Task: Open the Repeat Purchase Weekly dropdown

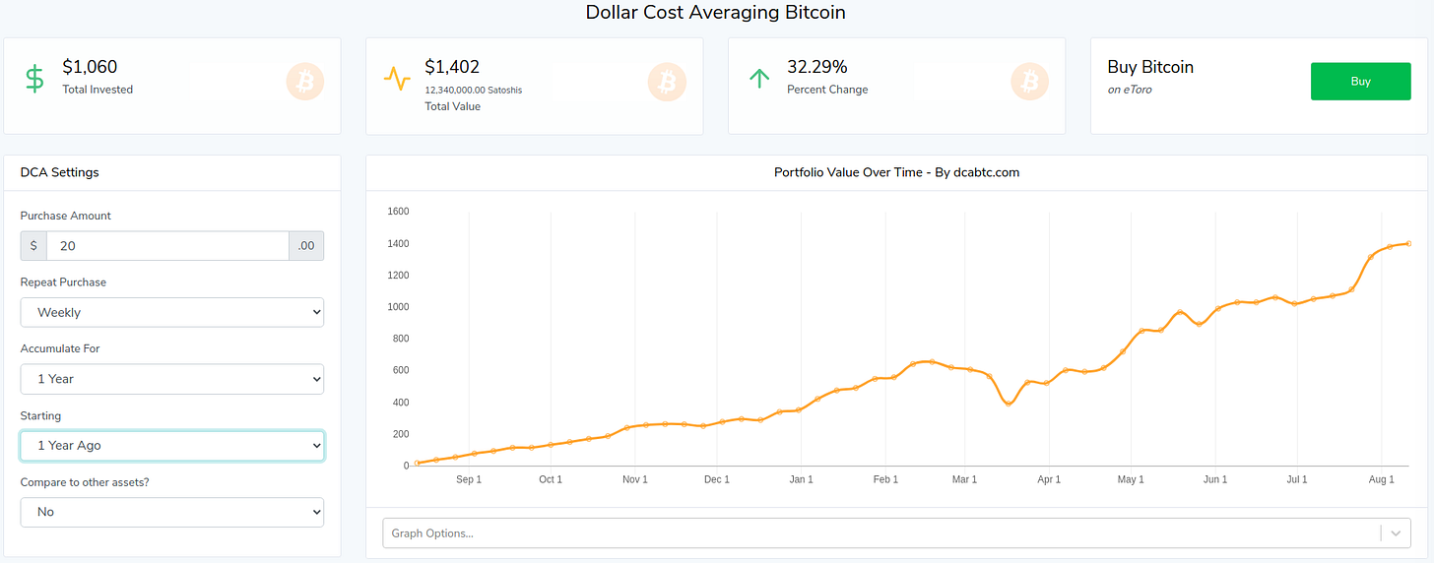Action: tap(172, 313)
